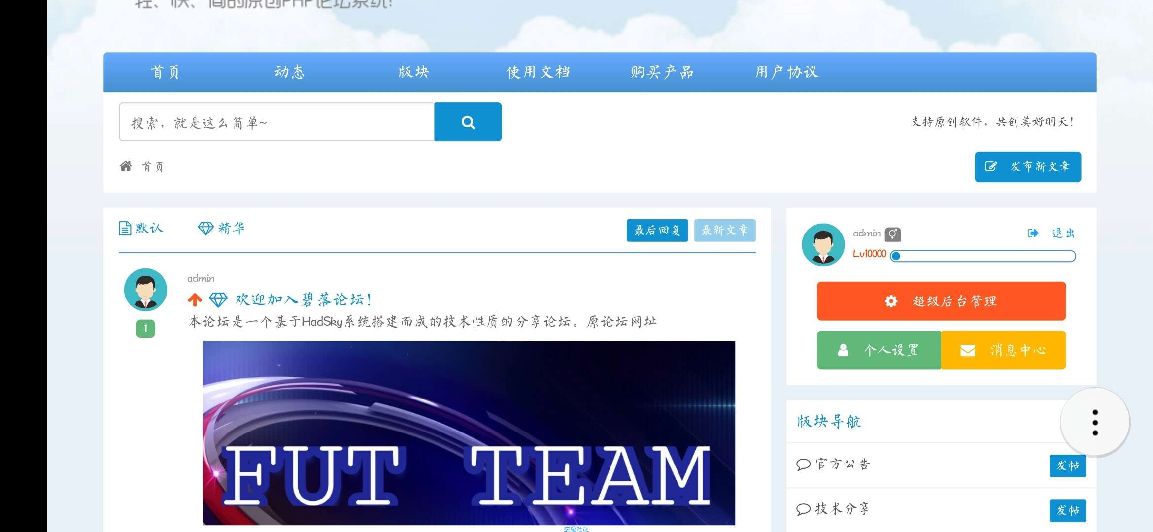Click 发帖 next to 官方公告
Viewport: 1153px width, 532px height.
tap(1067, 465)
